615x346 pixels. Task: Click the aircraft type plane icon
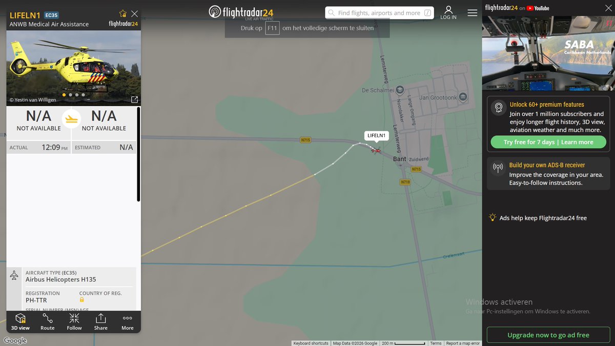pyautogui.click(x=14, y=276)
